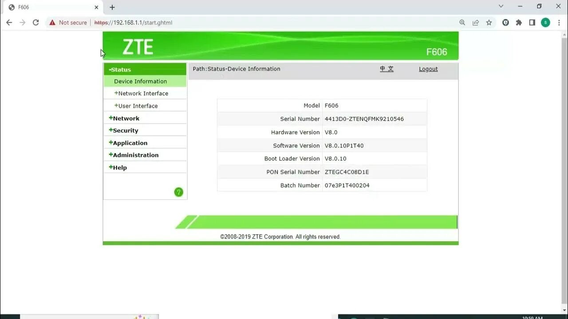Viewport: 568px width, 319px height.
Task: Expand the Network menu
Action: click(x=124, y=118)
